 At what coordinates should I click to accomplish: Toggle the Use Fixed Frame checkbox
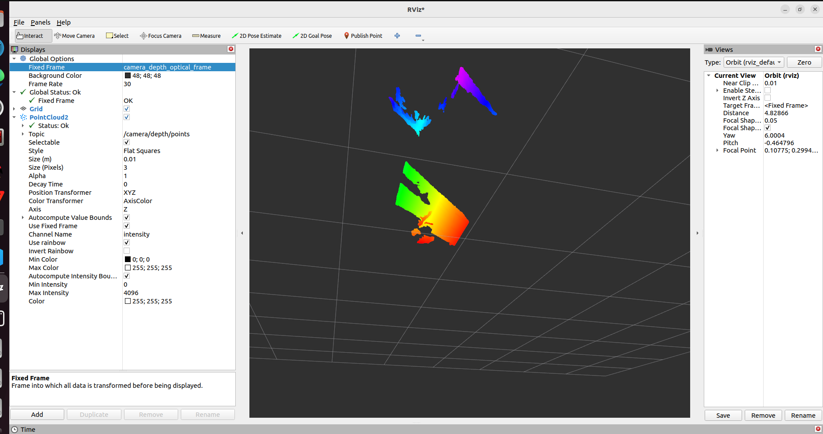[x=127, y=226]
